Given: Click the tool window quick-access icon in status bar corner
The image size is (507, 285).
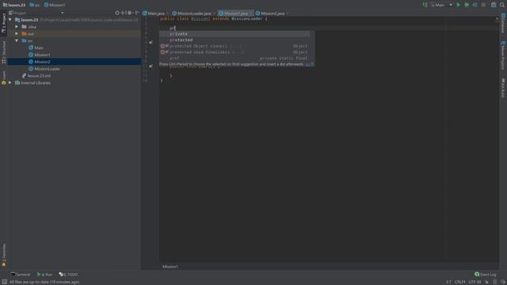Looking at the screenshot, I should 4,282.
